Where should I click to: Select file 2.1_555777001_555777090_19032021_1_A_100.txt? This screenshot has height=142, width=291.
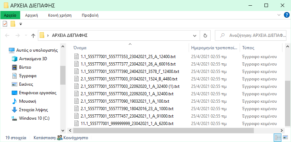[125, 101]
